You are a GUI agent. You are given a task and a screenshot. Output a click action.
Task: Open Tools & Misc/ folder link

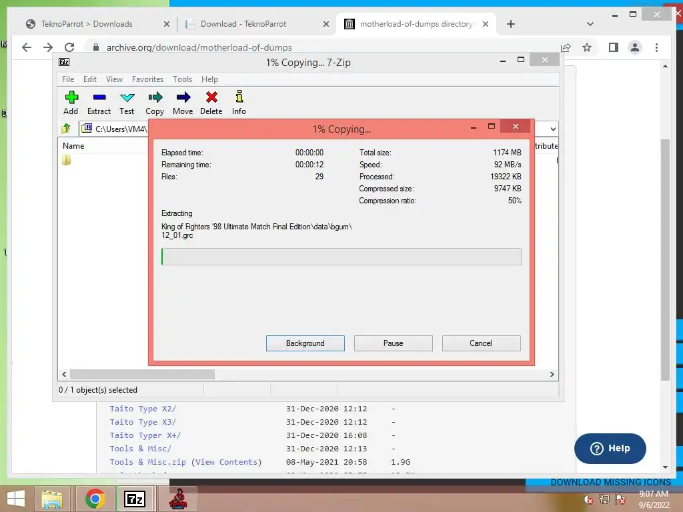(140, 449)
